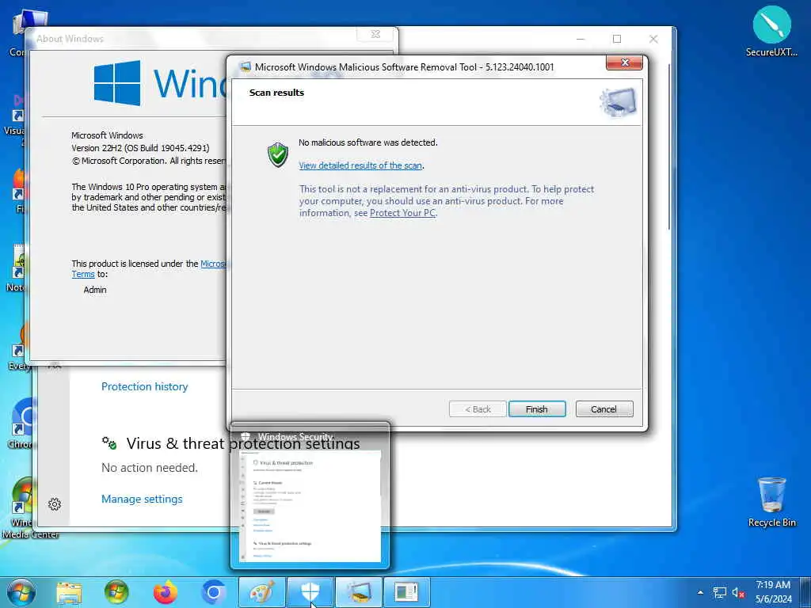Click the Show desktop button at taskbar end
Image resolution: width=811 pixels, height=608 pixels.
[805, 592]
